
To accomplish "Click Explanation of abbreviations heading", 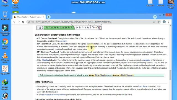I will pyautogui.click(x=57, y=35).
